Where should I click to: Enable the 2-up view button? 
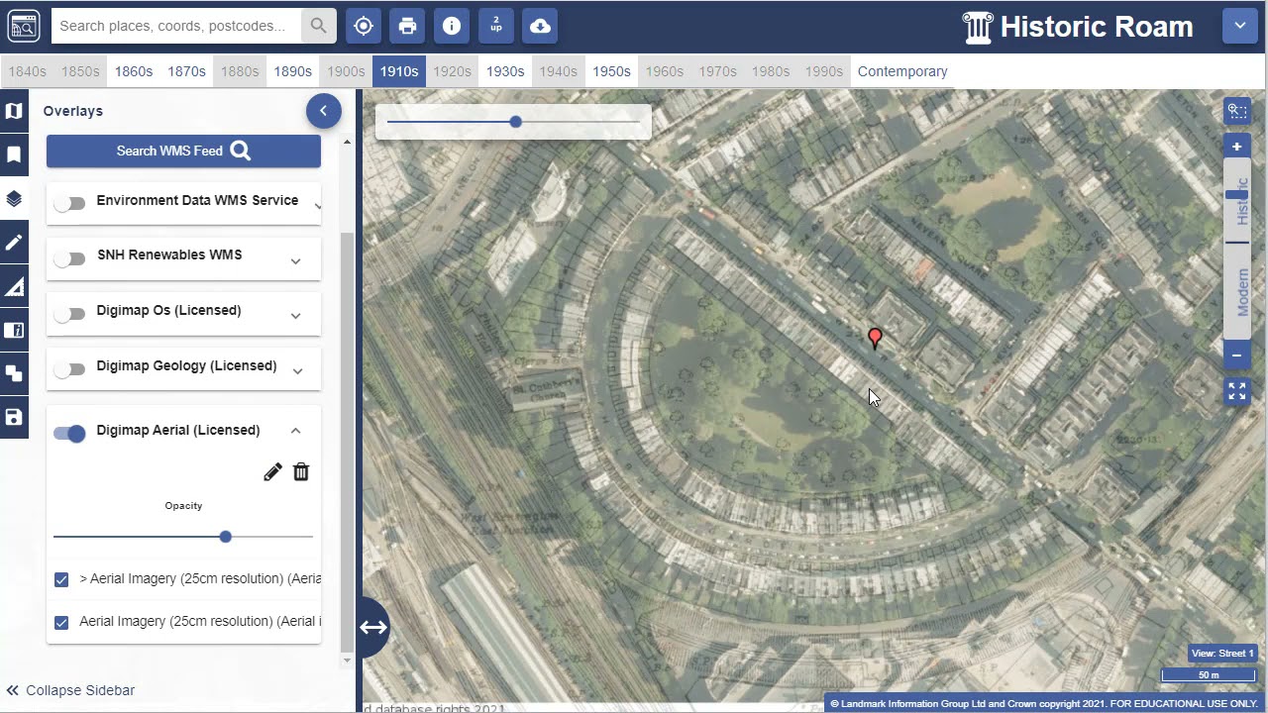click(496, 26)
